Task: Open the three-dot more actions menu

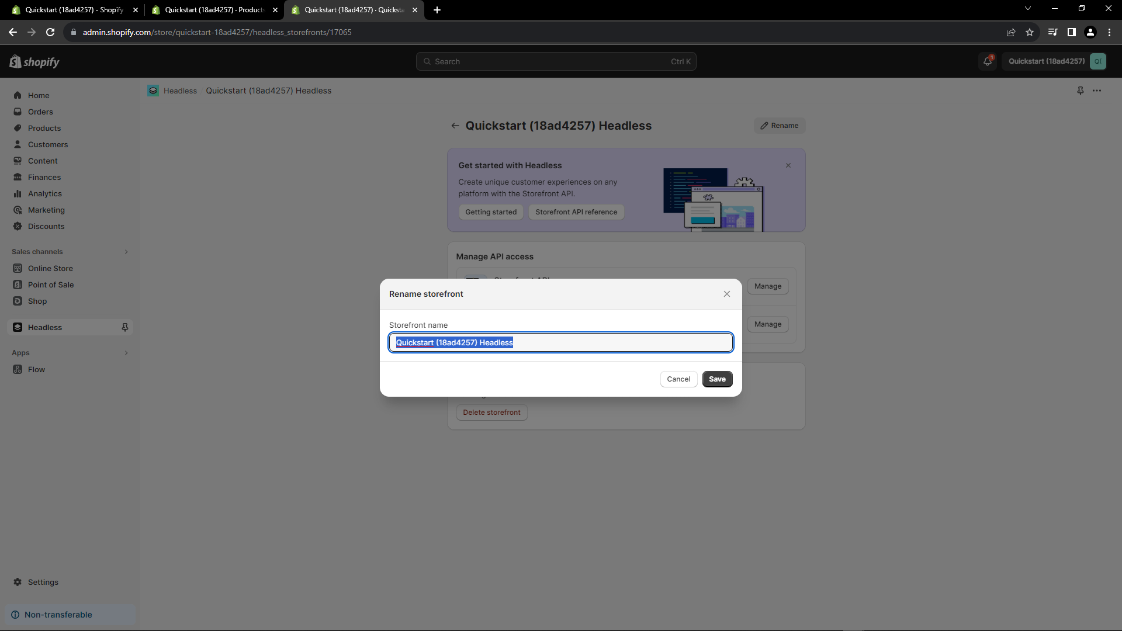Action: (1097, 91)
